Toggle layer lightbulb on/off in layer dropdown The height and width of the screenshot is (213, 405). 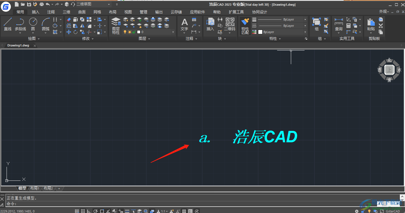(x=125, y=32)
